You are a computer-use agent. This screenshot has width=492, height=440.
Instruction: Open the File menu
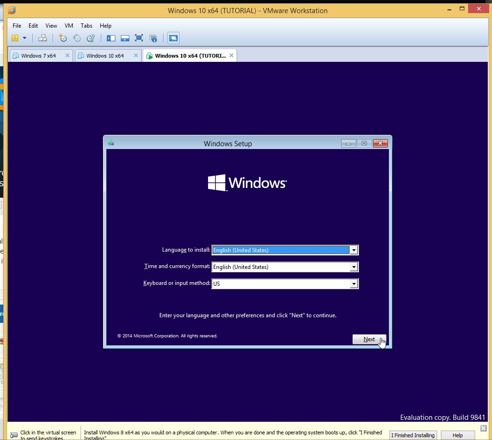click(17, 26)
